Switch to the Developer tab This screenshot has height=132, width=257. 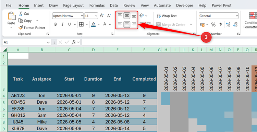185,5
